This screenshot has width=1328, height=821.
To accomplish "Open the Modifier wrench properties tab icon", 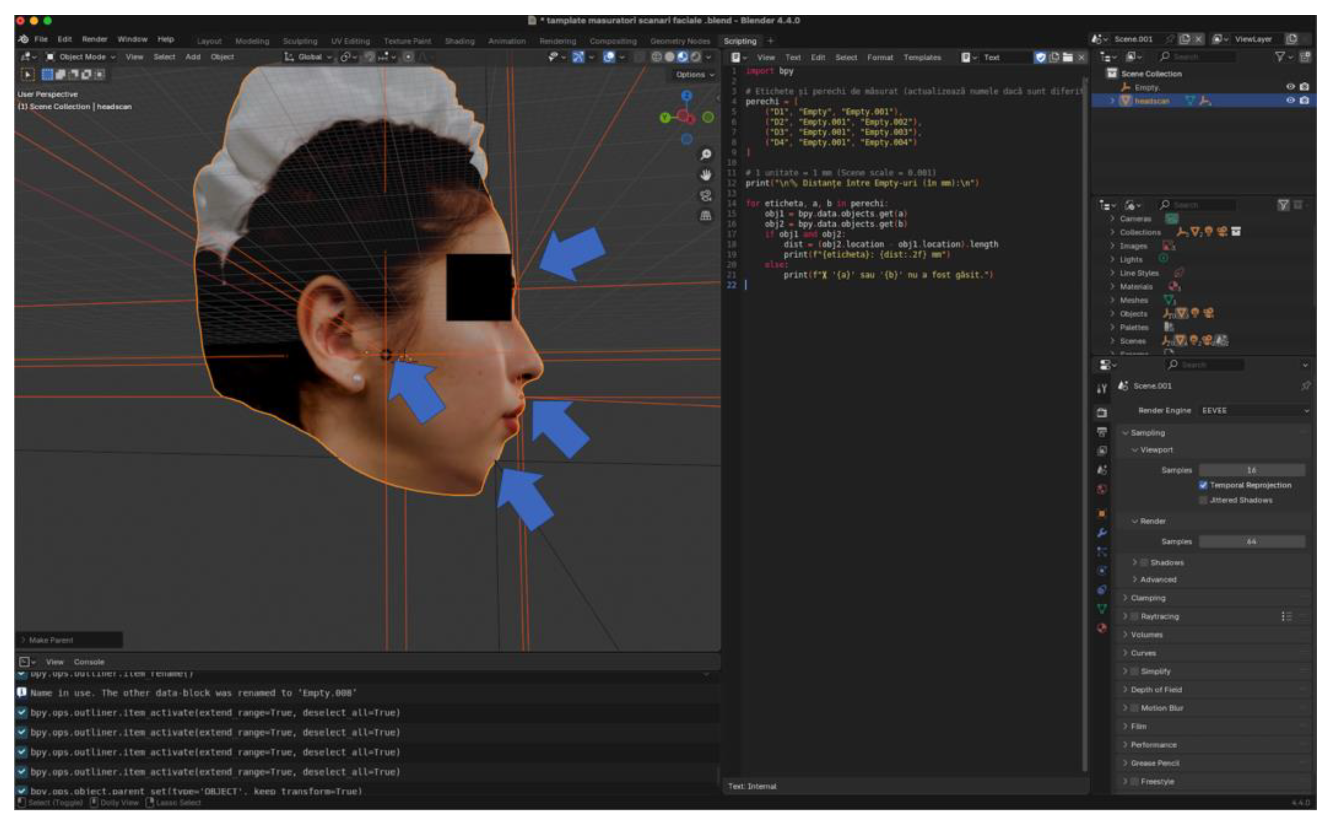I will (1102, 532).
